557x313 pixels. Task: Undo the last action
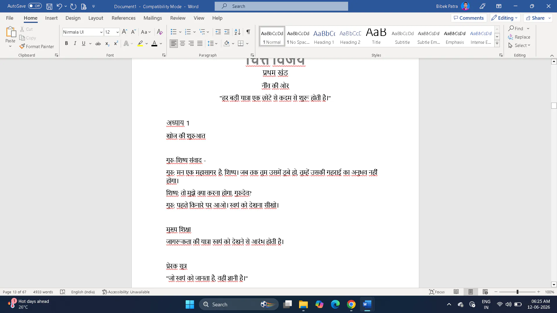pyautogui.click(x=59, y=6)
